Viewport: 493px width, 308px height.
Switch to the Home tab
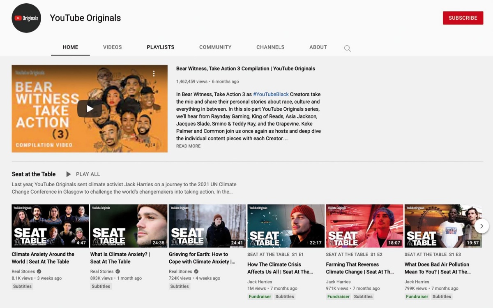click(70, 47)
